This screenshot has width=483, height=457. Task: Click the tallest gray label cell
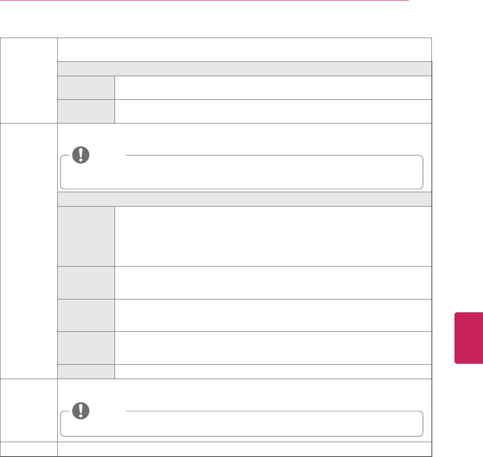point(86,236)
